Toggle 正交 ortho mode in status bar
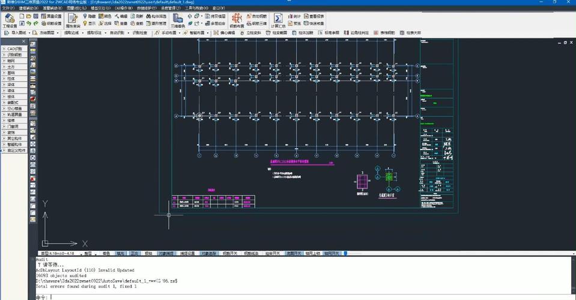Viewport: 576px width, 300px height. [x=135, y=254]
